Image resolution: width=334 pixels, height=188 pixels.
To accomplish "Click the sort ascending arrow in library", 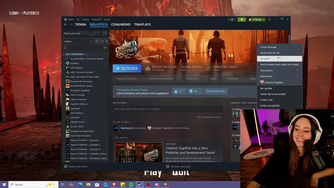I will [97, 41].
